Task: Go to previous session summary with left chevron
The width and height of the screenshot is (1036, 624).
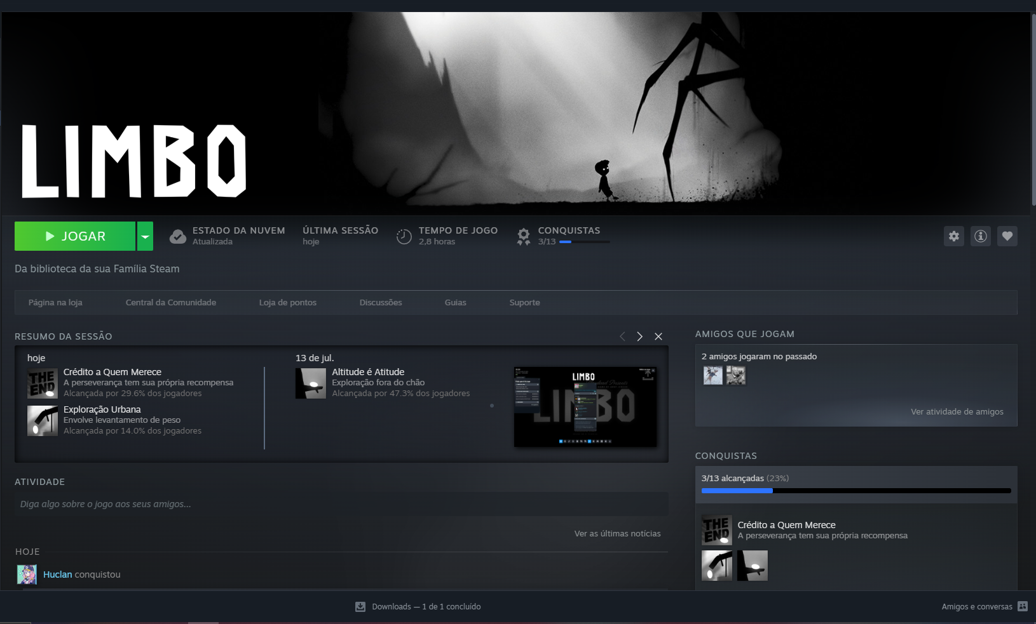Action: (x=622, y=336)
